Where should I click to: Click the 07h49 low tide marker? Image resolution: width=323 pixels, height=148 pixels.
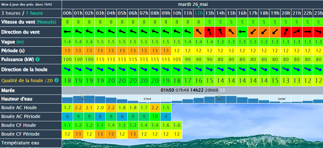tap(147, 102)
